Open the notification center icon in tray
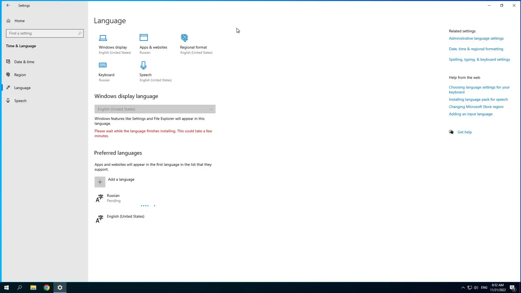Screen dimensions: 521x293 (512, 288)
